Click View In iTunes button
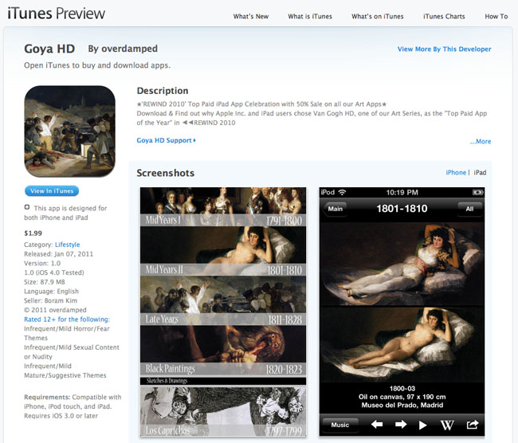 [x=52, y=191]
